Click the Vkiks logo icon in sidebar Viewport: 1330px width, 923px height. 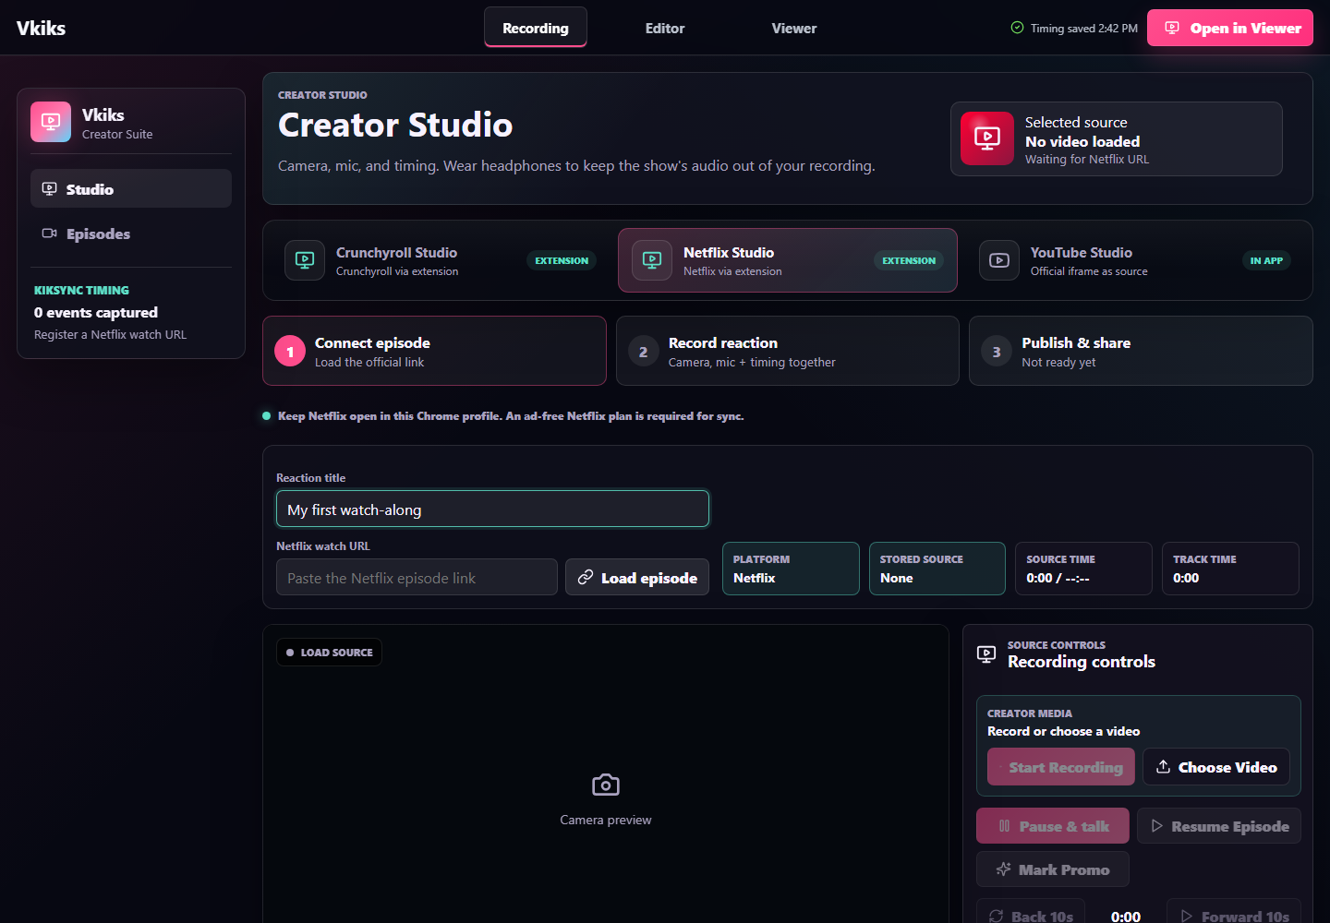pyautogui.click(x=51, y=122)
